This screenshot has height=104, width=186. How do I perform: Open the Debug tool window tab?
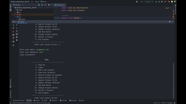(37, 101)
